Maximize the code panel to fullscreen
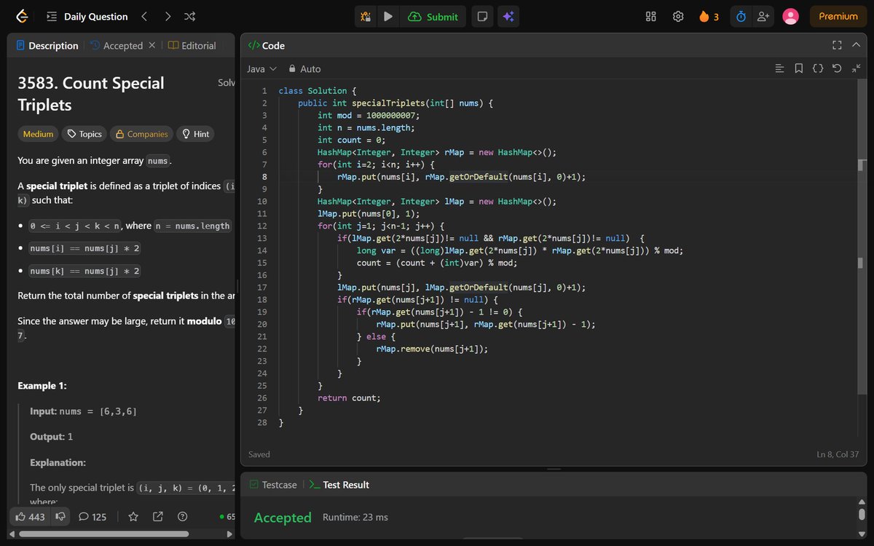Screen dimensions: 874x546 tap(837, 45)
